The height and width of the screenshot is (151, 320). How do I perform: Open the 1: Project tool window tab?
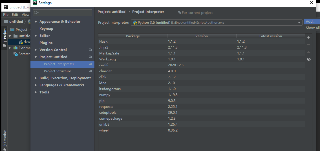tap(5, 38)
